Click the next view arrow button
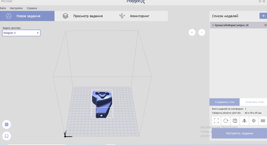Image resolution: width=267 pixels, height=145 pixels. (x=202, y=32)
